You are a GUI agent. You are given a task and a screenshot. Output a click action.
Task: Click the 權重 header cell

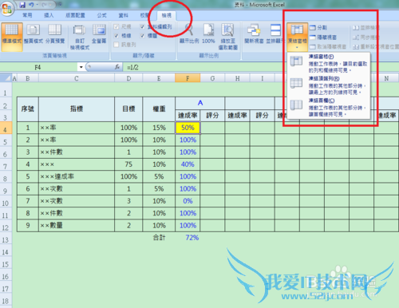click(x=159, y=109)
